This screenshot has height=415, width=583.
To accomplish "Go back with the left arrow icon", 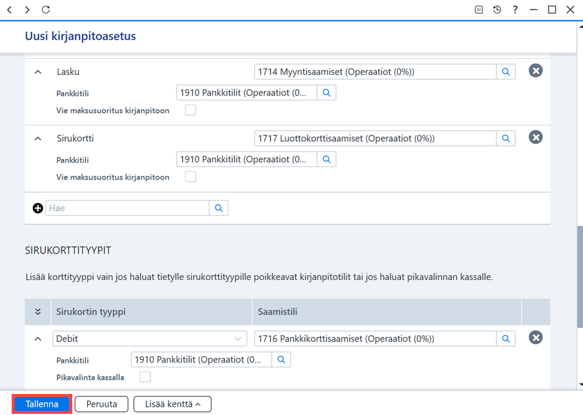I will point(9,10).
